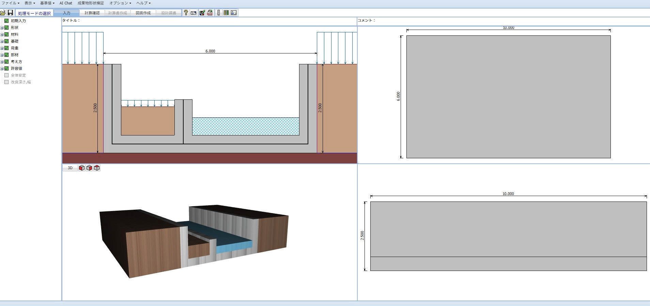Select the top-face red cube view
Viewport: 650px width, 306px height.
tap(97, 168)
